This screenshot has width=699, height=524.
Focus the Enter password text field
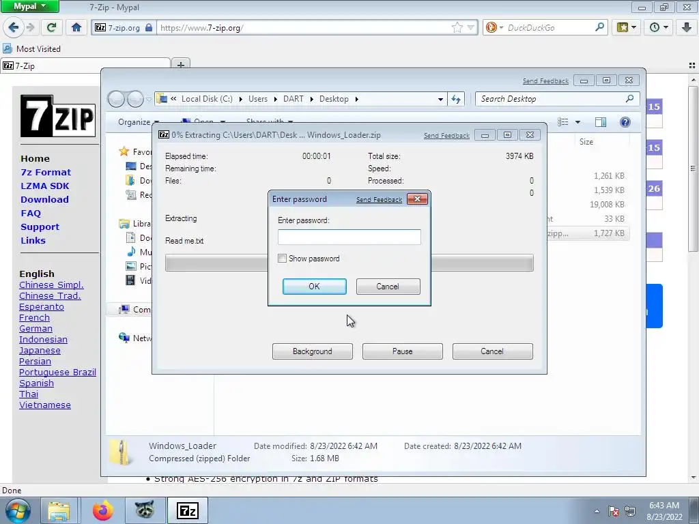coord(349,237)
